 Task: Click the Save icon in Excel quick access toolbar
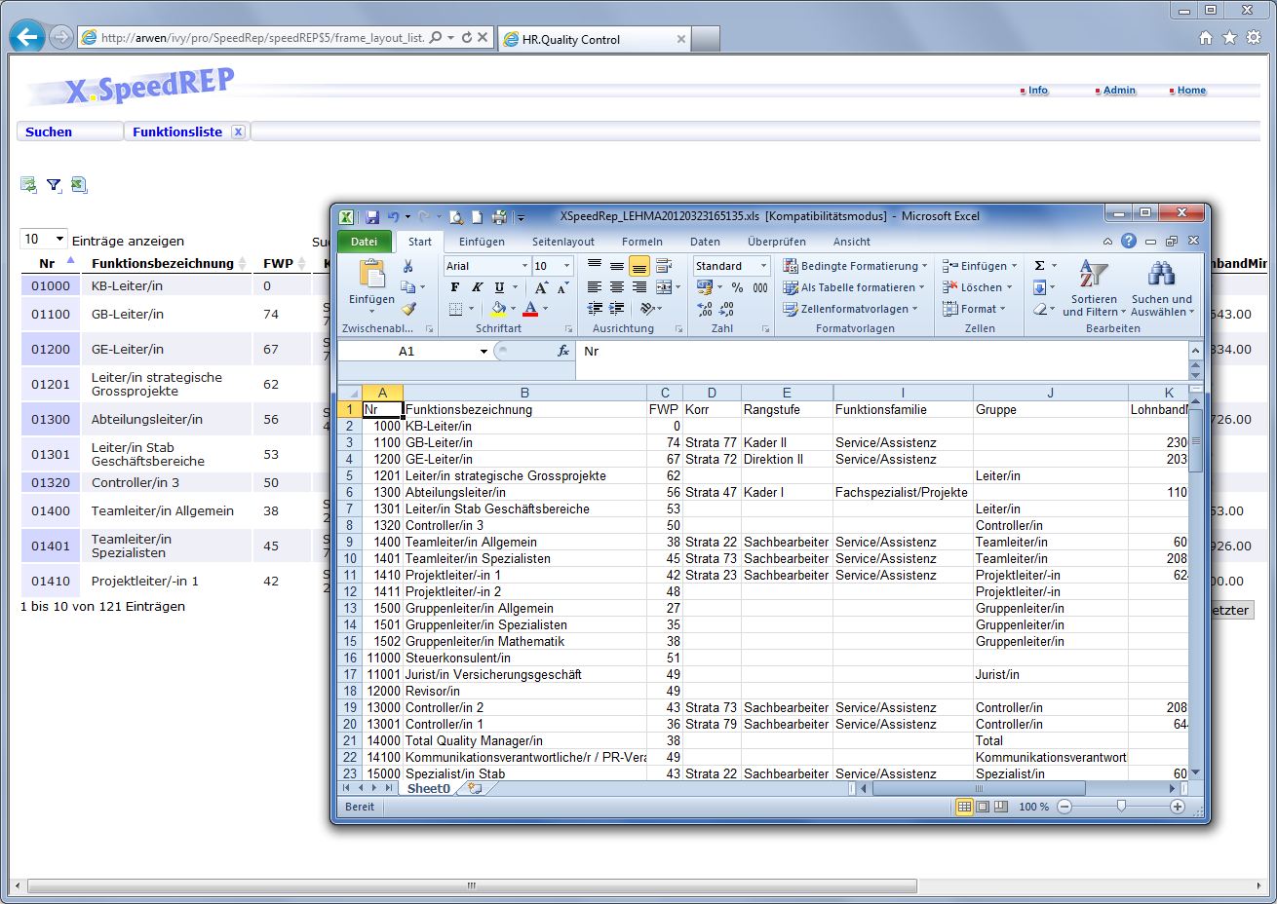pos(372,216)
